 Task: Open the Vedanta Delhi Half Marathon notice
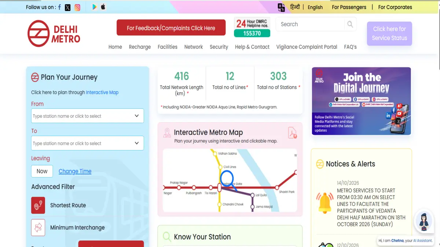371,207
